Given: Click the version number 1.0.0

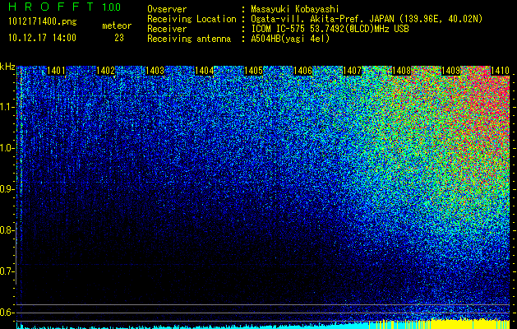Looking at the screenshot, I should click(112, 7).
